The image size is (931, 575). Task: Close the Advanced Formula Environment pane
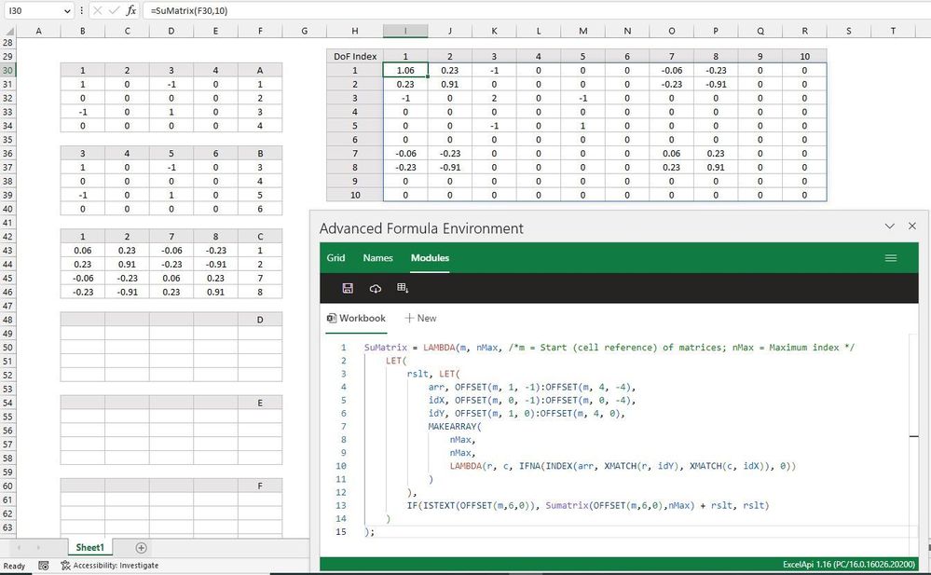912,226
